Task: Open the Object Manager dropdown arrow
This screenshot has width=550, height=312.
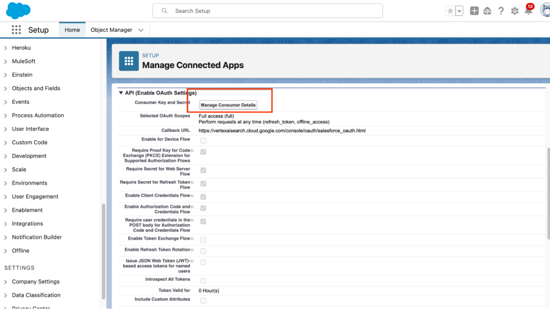Action: 141,29
